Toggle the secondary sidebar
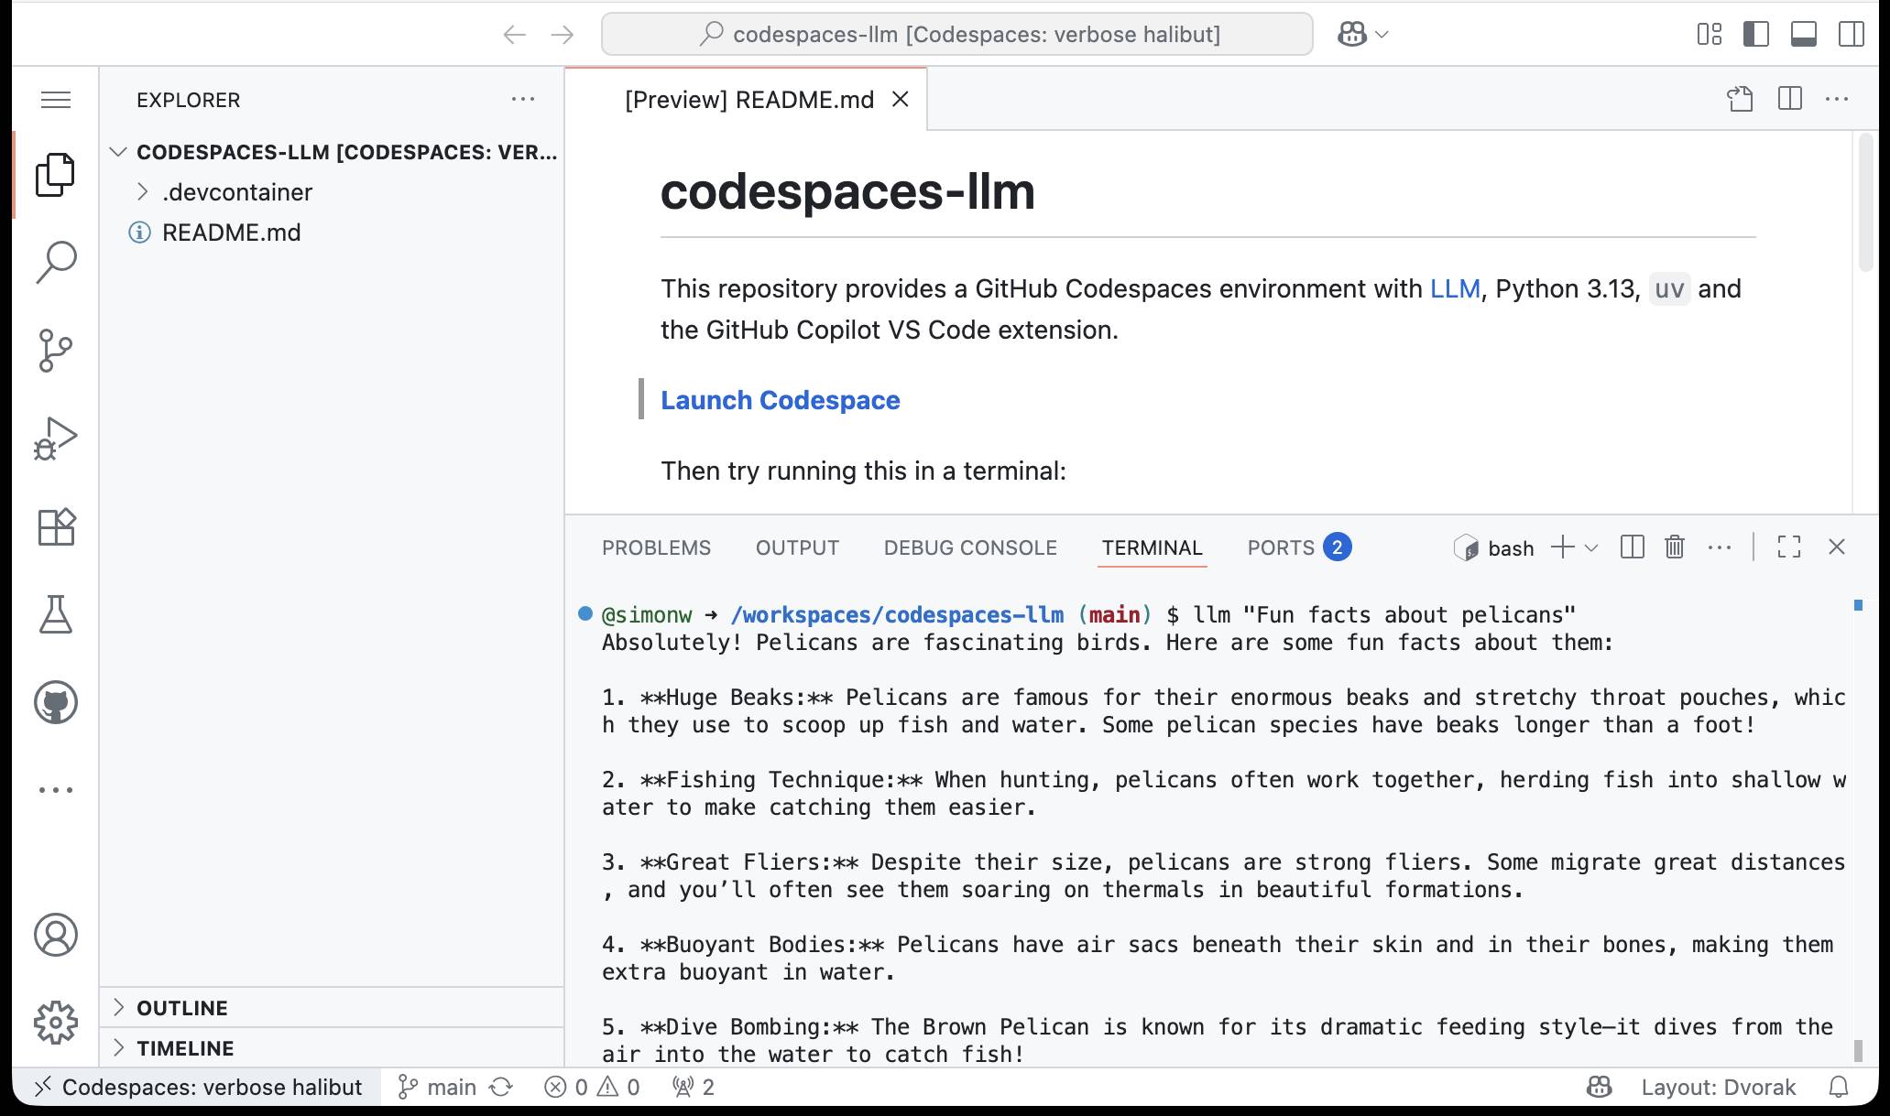1890x1116 pixels. (1852, 34)
